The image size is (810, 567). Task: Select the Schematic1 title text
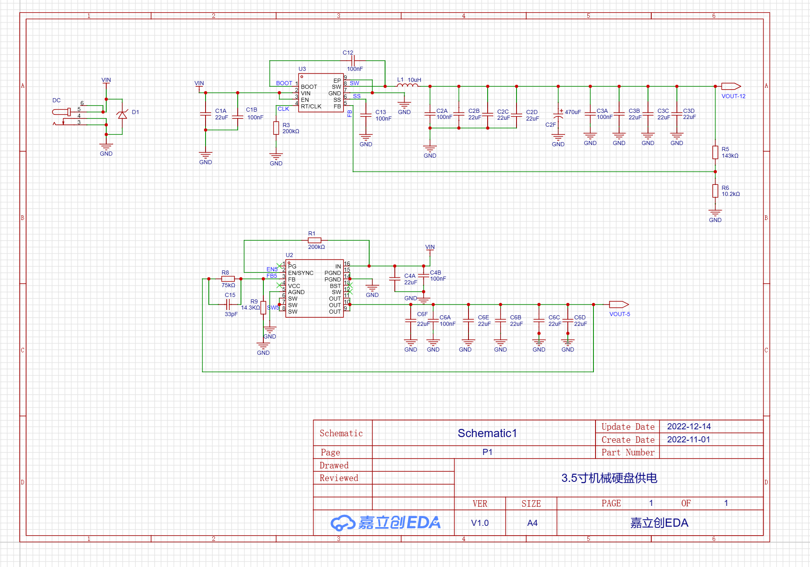[487, 433]
